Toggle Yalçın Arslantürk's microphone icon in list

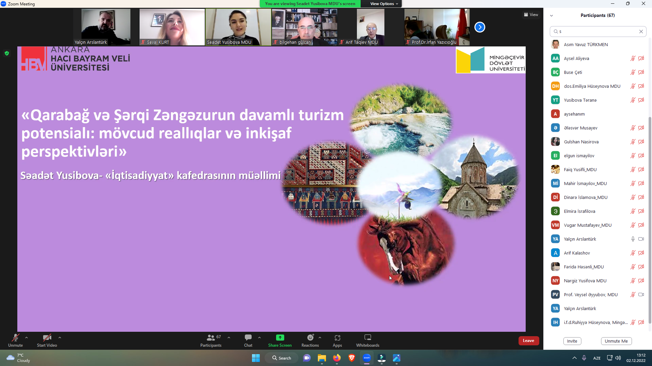tap(633, 239)
